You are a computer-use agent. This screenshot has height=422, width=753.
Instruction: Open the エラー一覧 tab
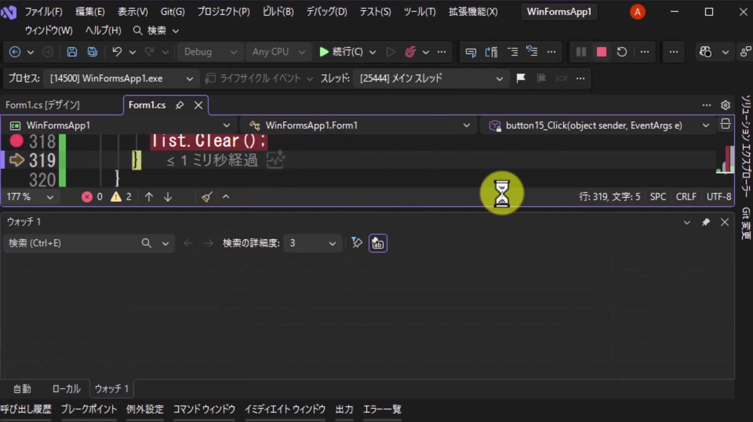pos(382,409)
